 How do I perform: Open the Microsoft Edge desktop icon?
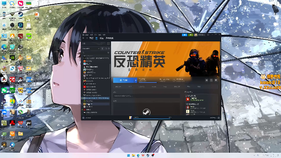click(4, 47)
